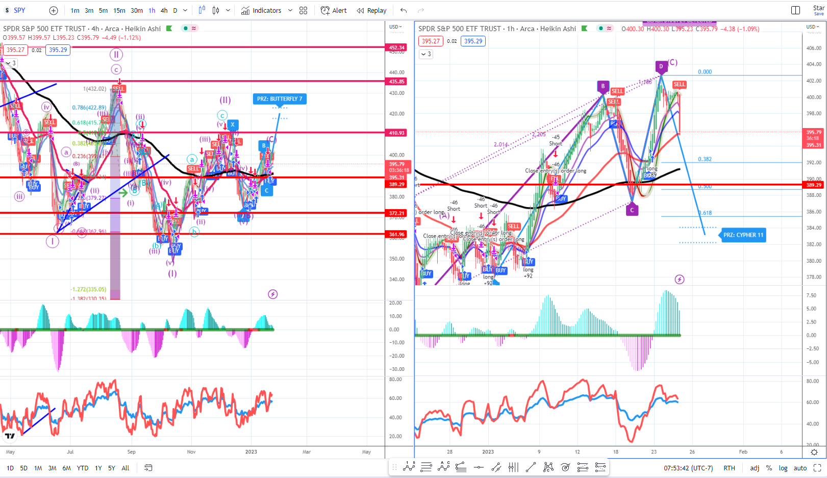Screen dimensions: 827x478
Task: Select the ABC correction wave tool
Action: [444, 467]
